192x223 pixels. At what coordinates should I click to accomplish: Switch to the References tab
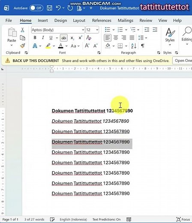(x=102, y=21)
